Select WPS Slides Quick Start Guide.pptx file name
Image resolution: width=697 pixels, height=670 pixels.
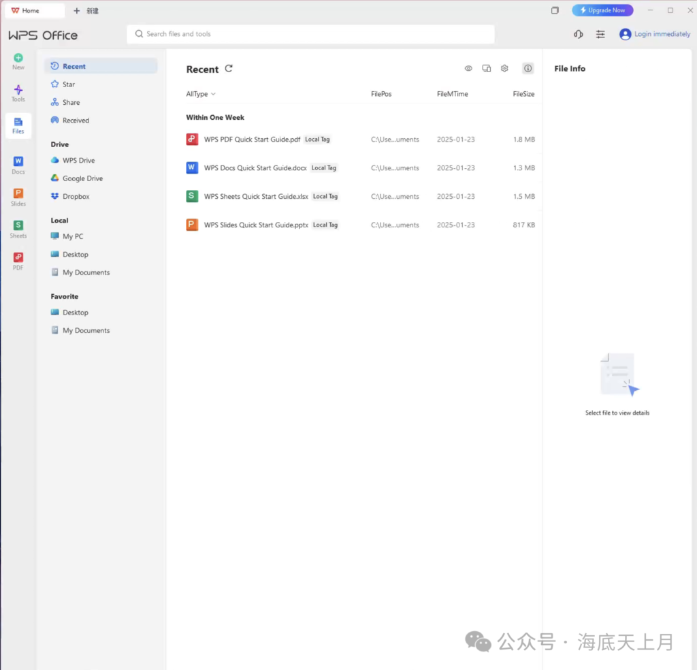coord(256,225)
